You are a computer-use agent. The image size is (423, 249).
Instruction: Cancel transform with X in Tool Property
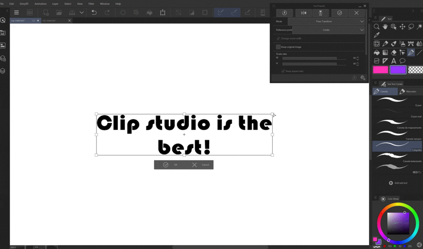tap(356, 13)
